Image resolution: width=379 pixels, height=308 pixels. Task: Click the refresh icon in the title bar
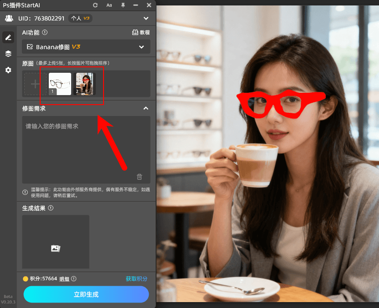pos(95,5)
